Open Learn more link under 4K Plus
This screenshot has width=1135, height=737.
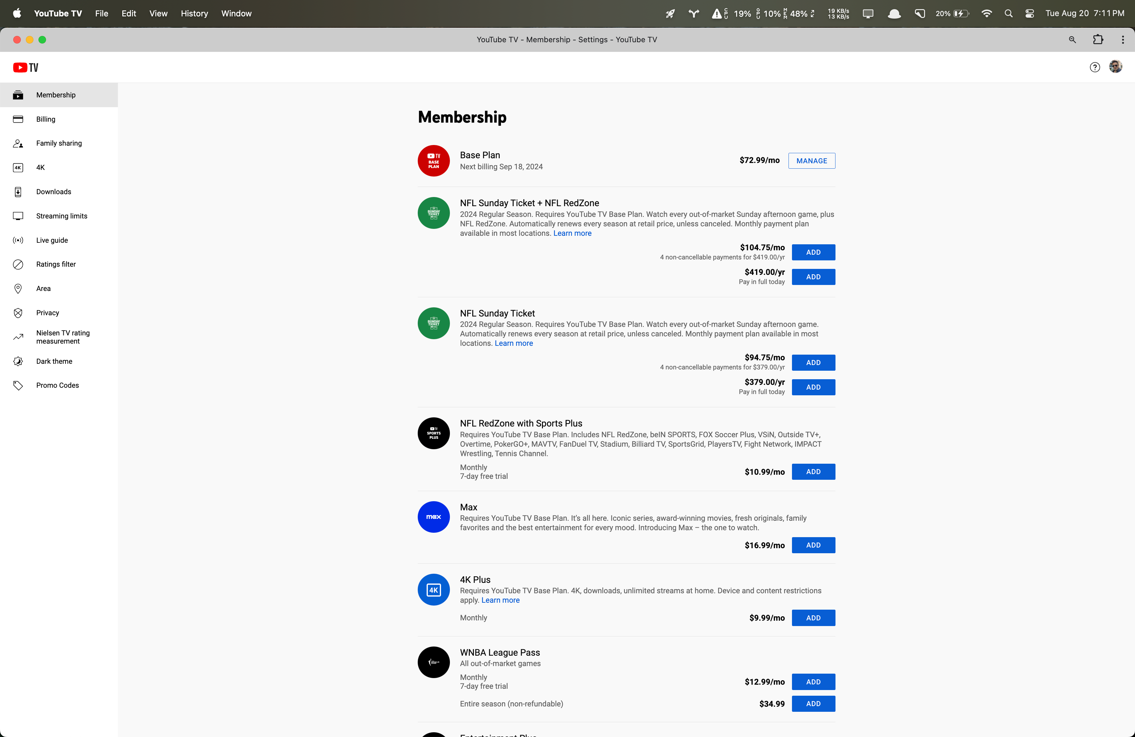click(x=500, y=600)
